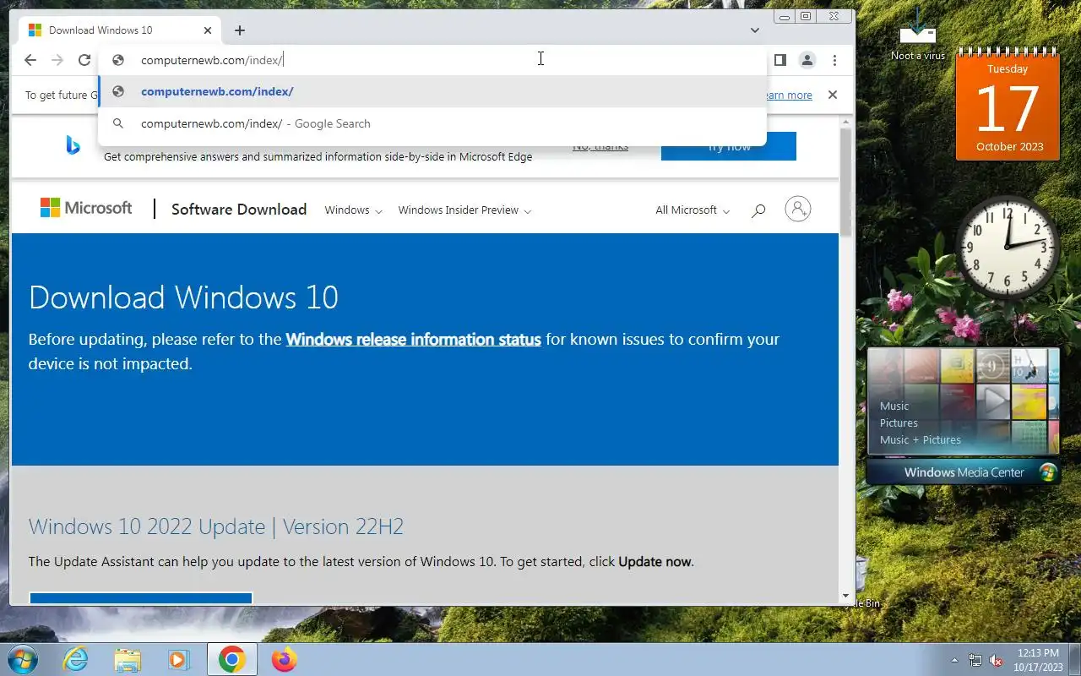Toggle the Chrome side panel icon

(780, 60)
